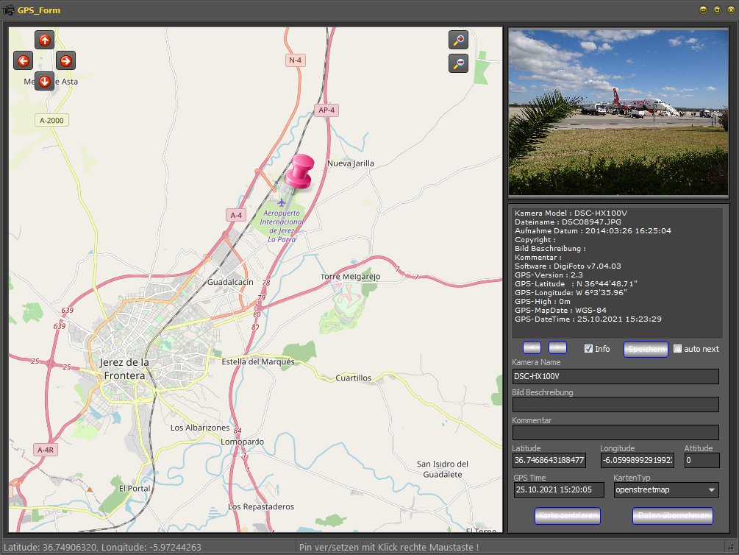The image size is (739, 555).
Task: Pan the map west with the left arrow icon
Action: [x=23, y=60]
